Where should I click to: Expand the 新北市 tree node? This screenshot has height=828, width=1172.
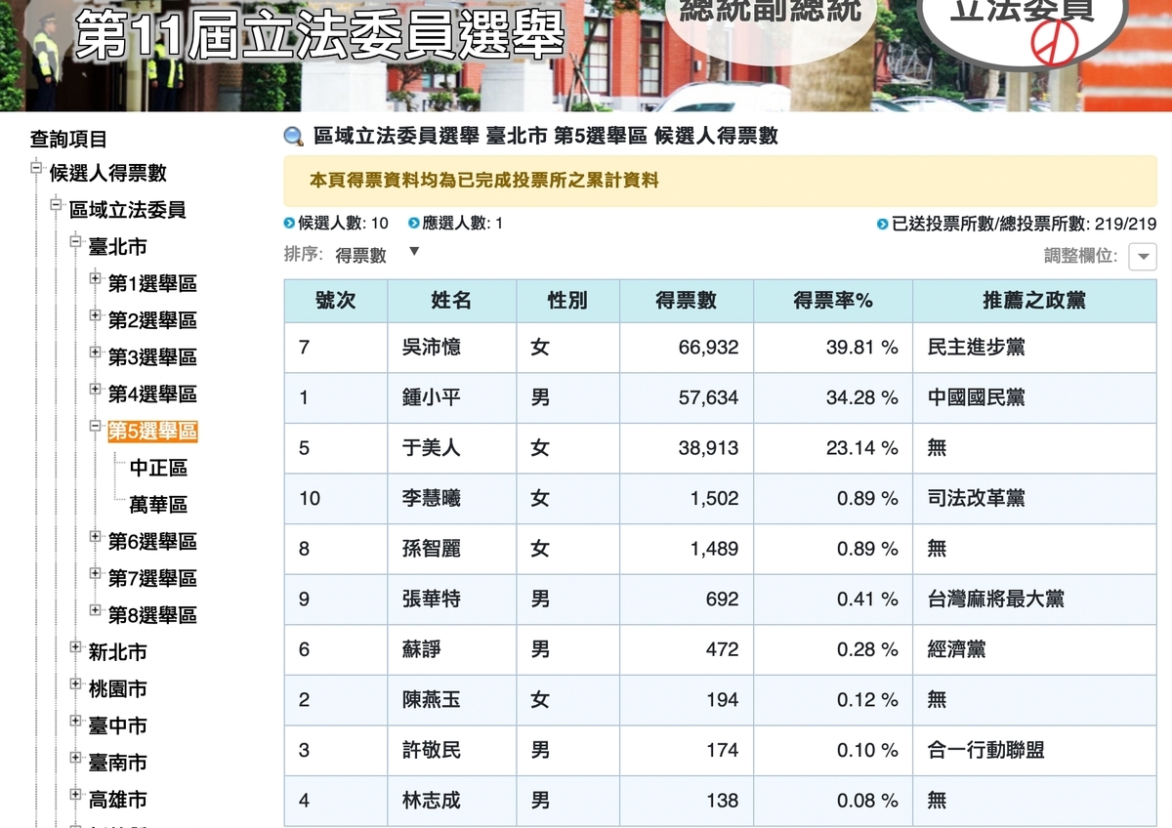pyautogui.click(x=75, y=647)
